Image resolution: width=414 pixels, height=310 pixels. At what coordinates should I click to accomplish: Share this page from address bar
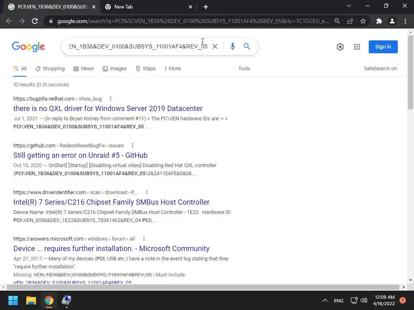tap(350, 21)
